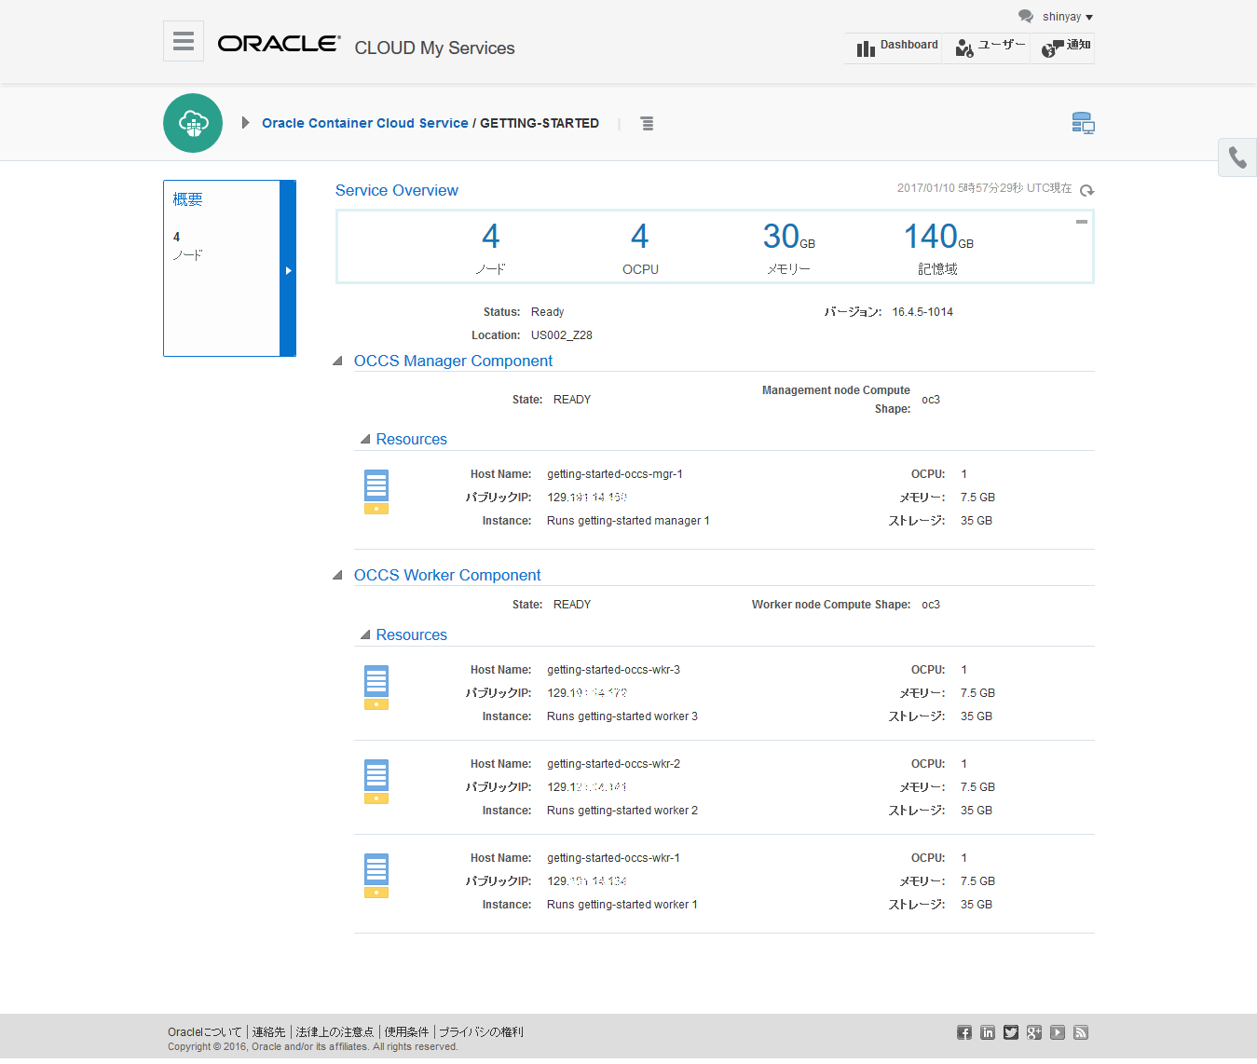The height and width of the screenshot is (1064, 1257).
Task: Open the プライバシの権利 footer link
Action: coord(481,1032)
